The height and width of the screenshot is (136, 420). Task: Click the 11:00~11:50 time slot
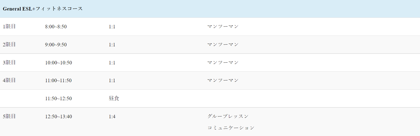58,80
